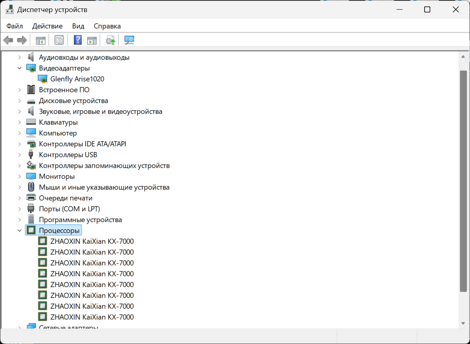Click the scrollbar up arrow

[463, 57]
